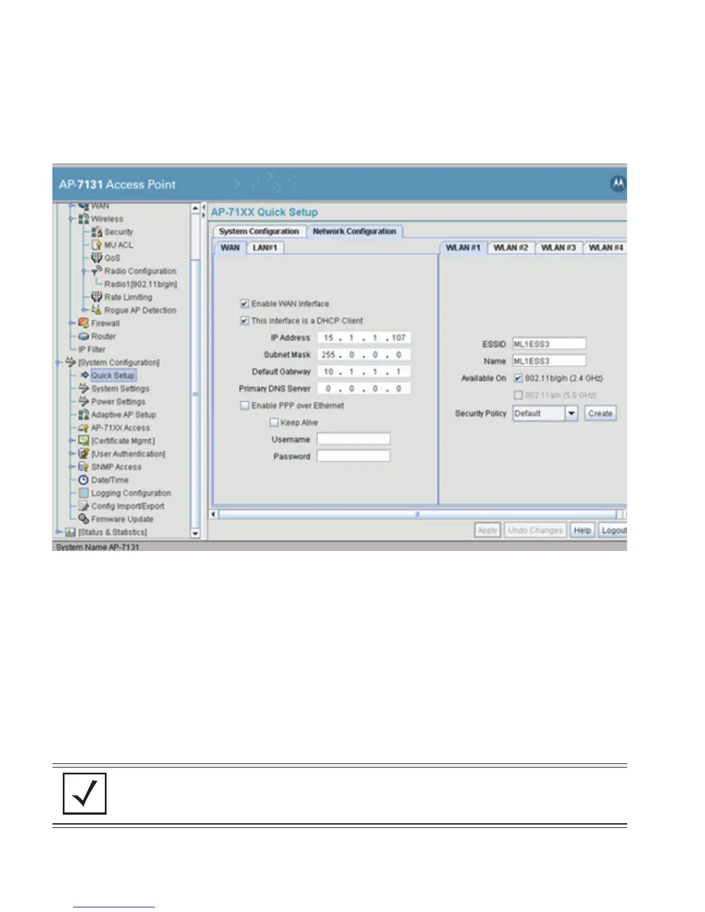Toggle This interface is a DHCP Client
This screenshot has width=705, height=912.
tap(244, 321)
